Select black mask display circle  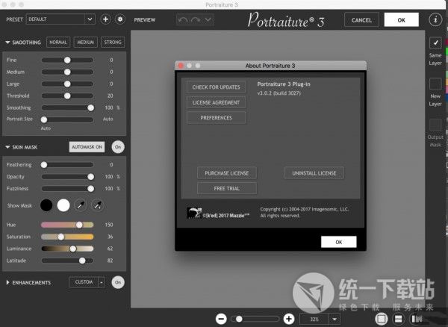click(46, 205)
